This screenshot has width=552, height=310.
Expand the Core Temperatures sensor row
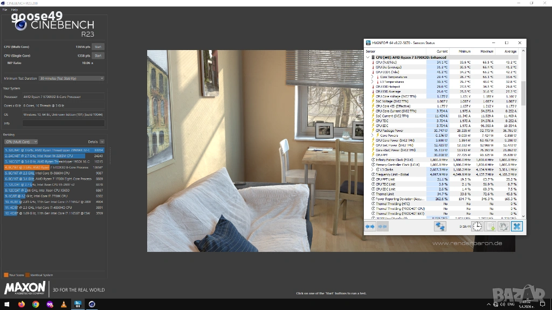pos(372,77)
